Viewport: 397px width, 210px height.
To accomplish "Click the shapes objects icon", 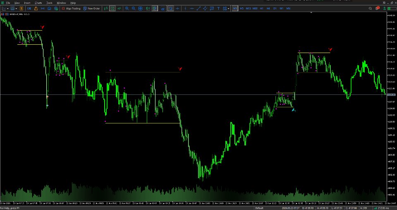I will click(225, 8).
